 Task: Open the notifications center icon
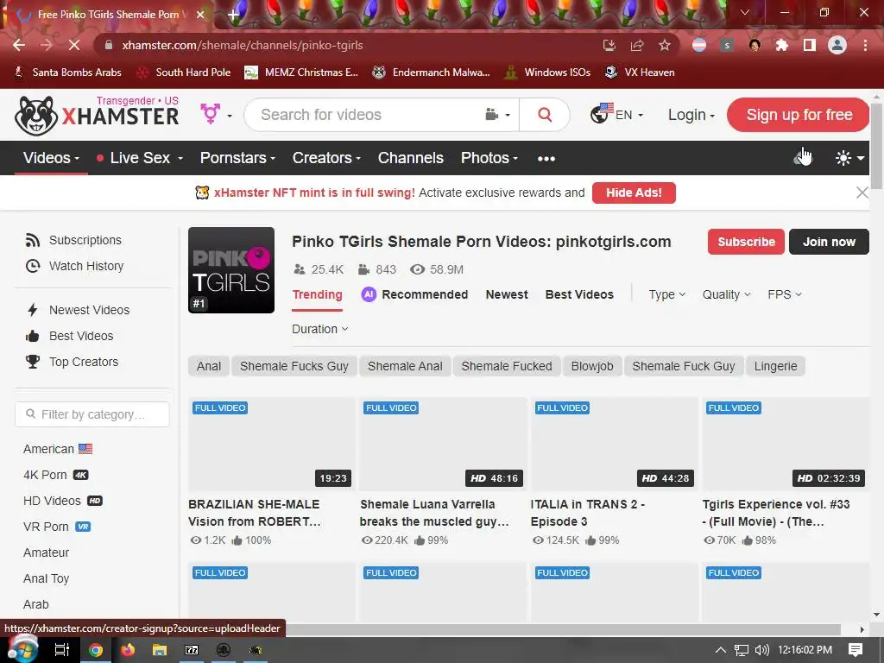[856, 650]
